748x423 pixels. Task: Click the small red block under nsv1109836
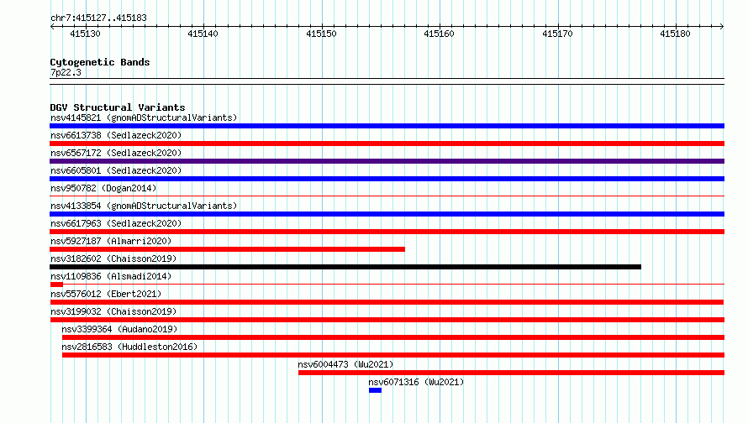click(x=56, y=285)
